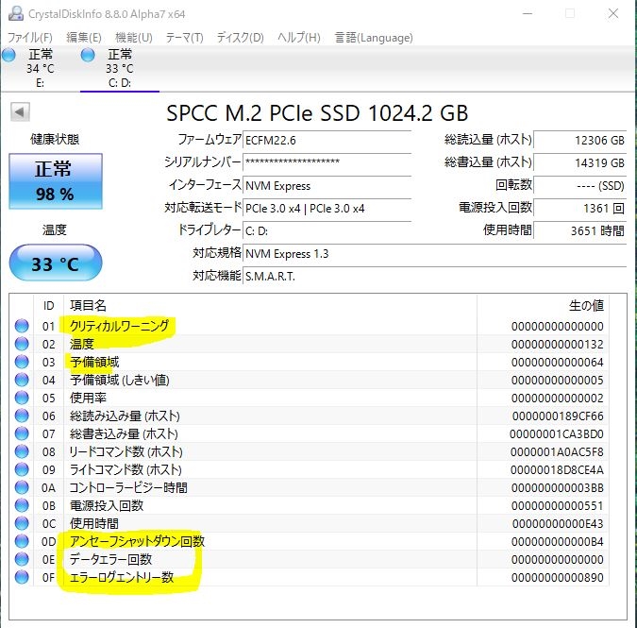The image size is (637, 628).
Task: Click raw value 00000000000890
Action: 558,577
